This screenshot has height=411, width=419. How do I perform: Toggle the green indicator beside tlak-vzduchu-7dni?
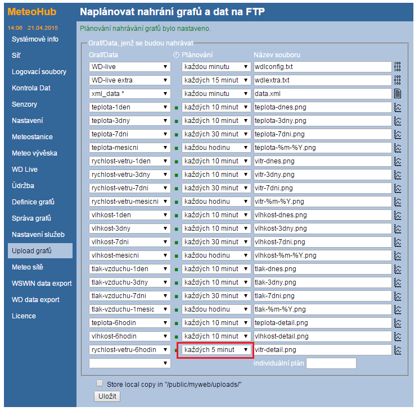coord(176,296)
